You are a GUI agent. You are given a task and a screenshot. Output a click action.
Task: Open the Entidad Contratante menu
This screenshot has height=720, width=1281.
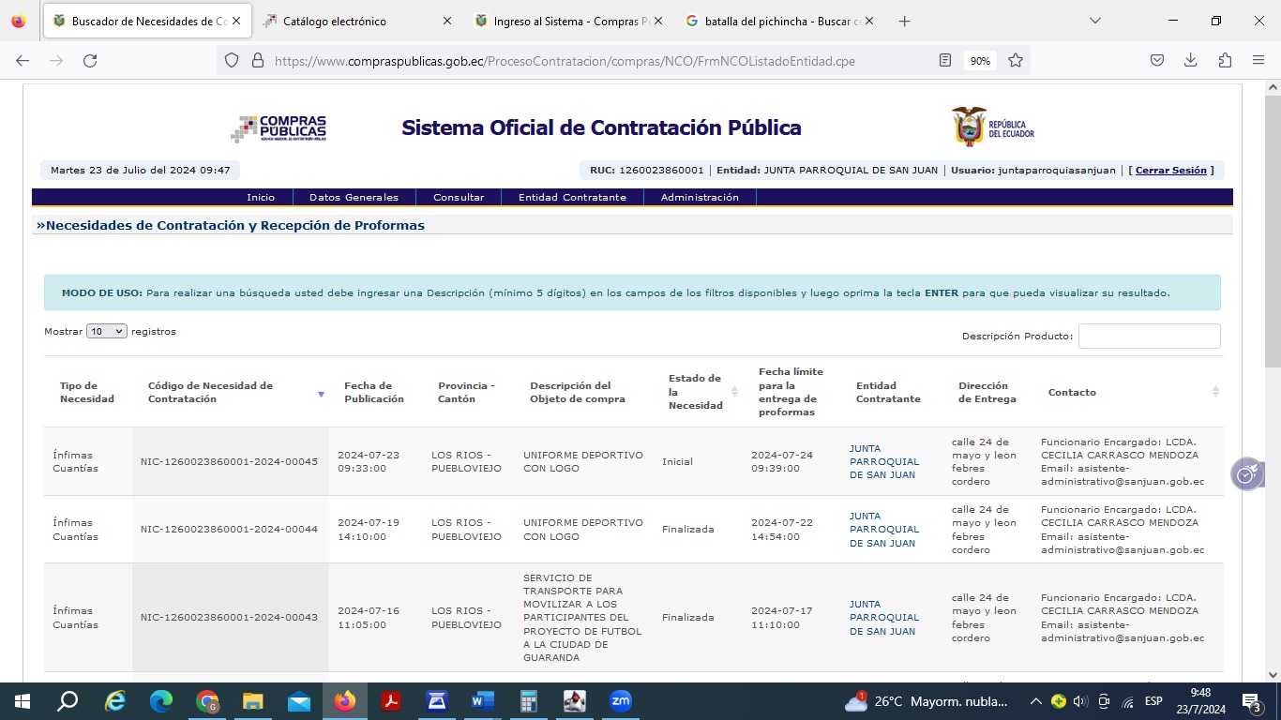click(572, 197)
